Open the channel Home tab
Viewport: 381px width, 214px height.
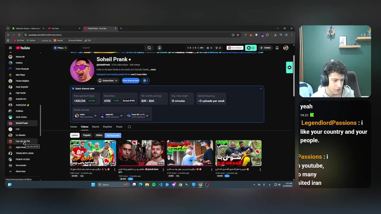click(74, 127)
